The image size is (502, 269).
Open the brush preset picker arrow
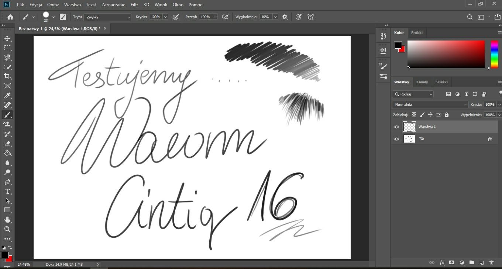[54, 17]
